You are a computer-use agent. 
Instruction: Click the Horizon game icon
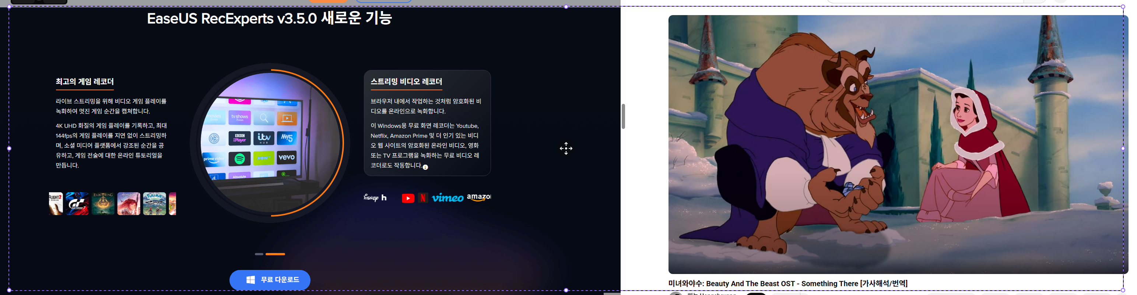pos(129,204)
